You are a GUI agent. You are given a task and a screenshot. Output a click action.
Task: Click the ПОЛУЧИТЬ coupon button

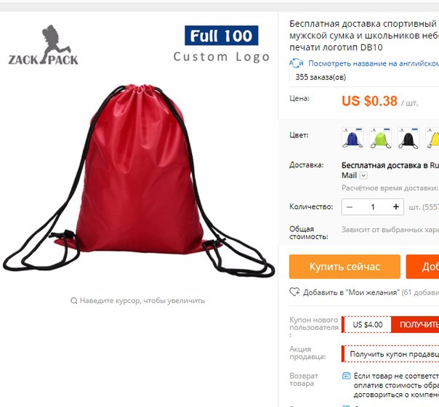[415, 324]
